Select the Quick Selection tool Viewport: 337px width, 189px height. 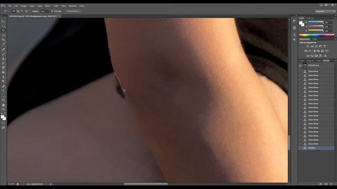[3, 35]
